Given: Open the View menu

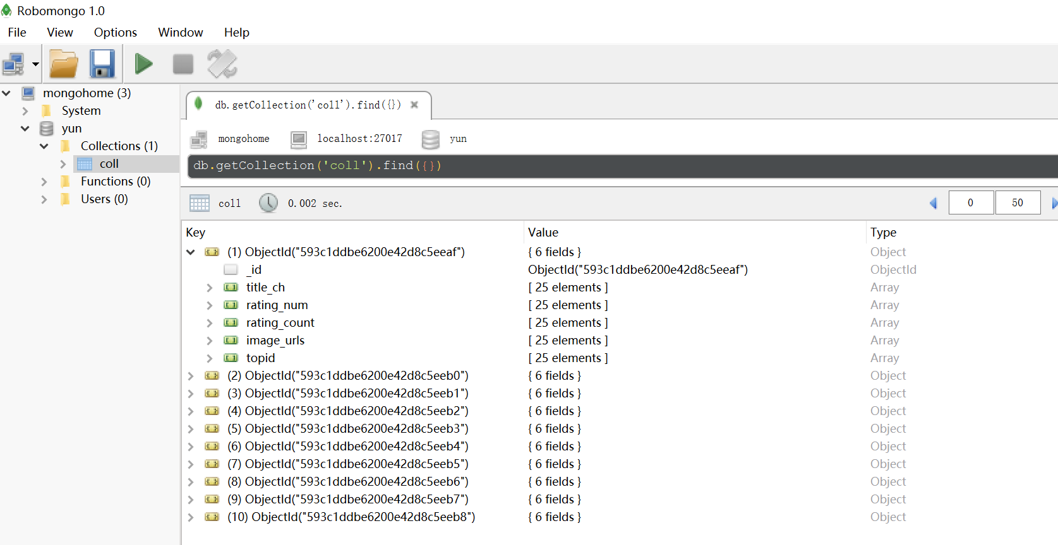Looking at the screenshot, I should pos(60,32).
